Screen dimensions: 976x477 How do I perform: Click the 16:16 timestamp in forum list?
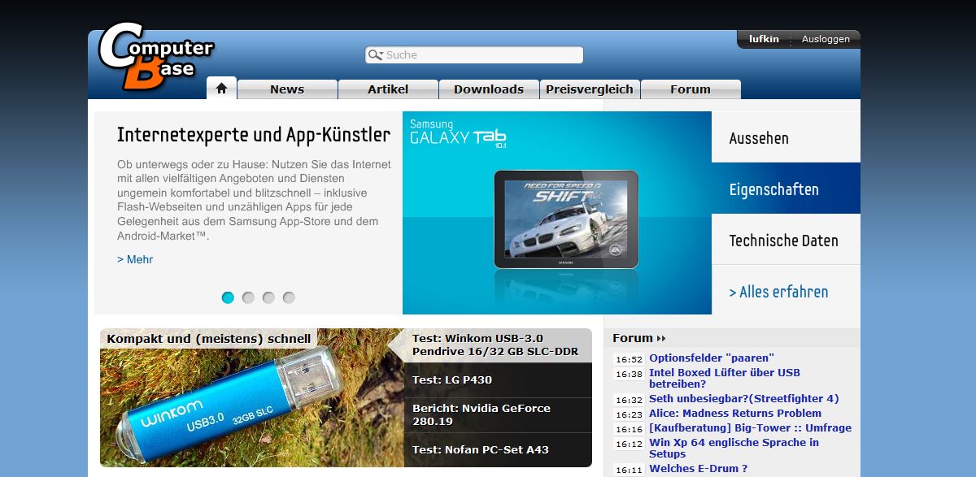(629, 429)
